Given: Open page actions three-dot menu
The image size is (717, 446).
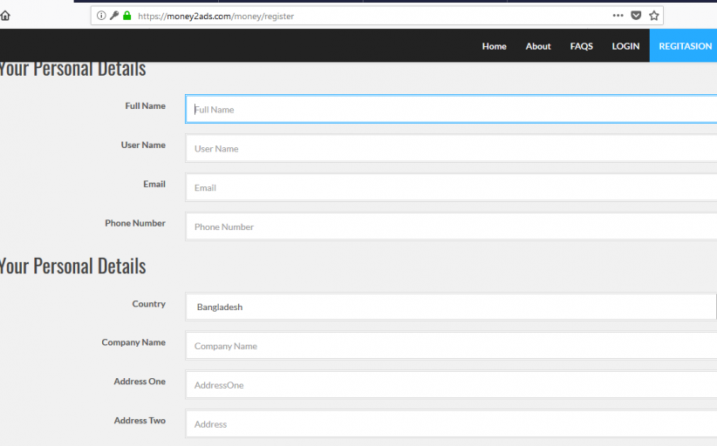Looking at the screenshot, I should click(x=618, y=16).
